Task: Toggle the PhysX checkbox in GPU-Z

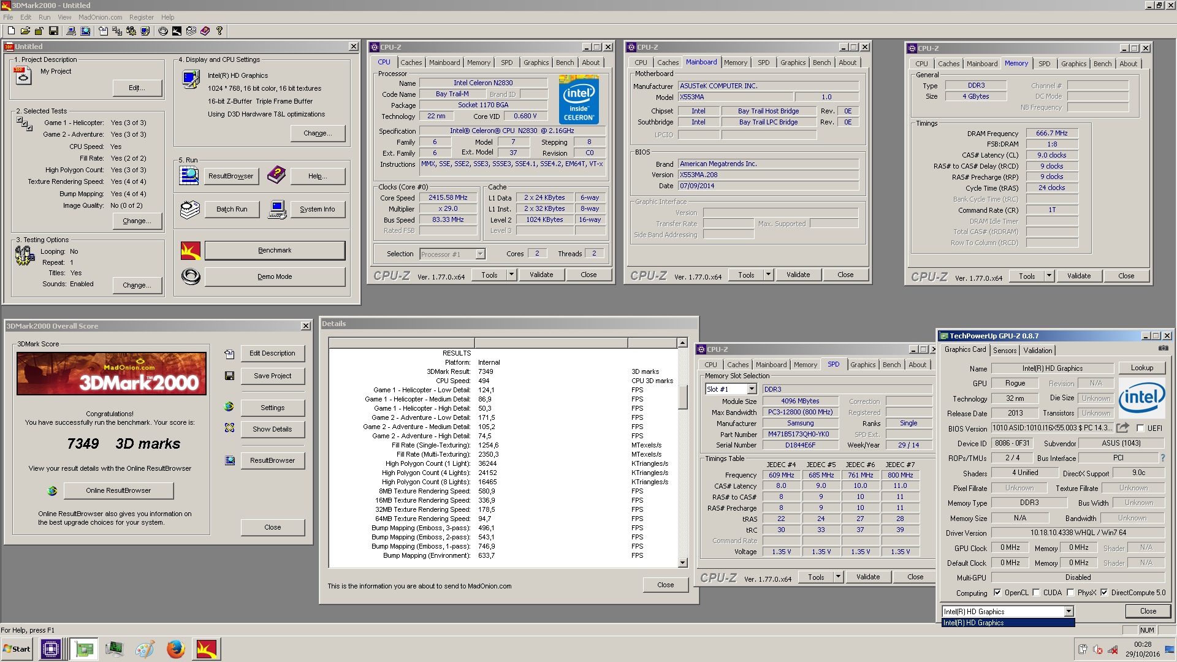Action: coord(1070,592)
